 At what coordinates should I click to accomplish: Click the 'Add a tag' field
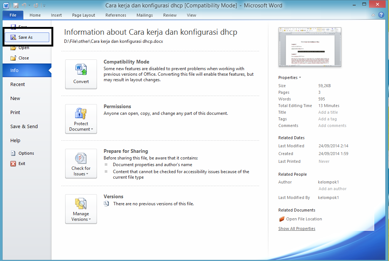point(328,119)
